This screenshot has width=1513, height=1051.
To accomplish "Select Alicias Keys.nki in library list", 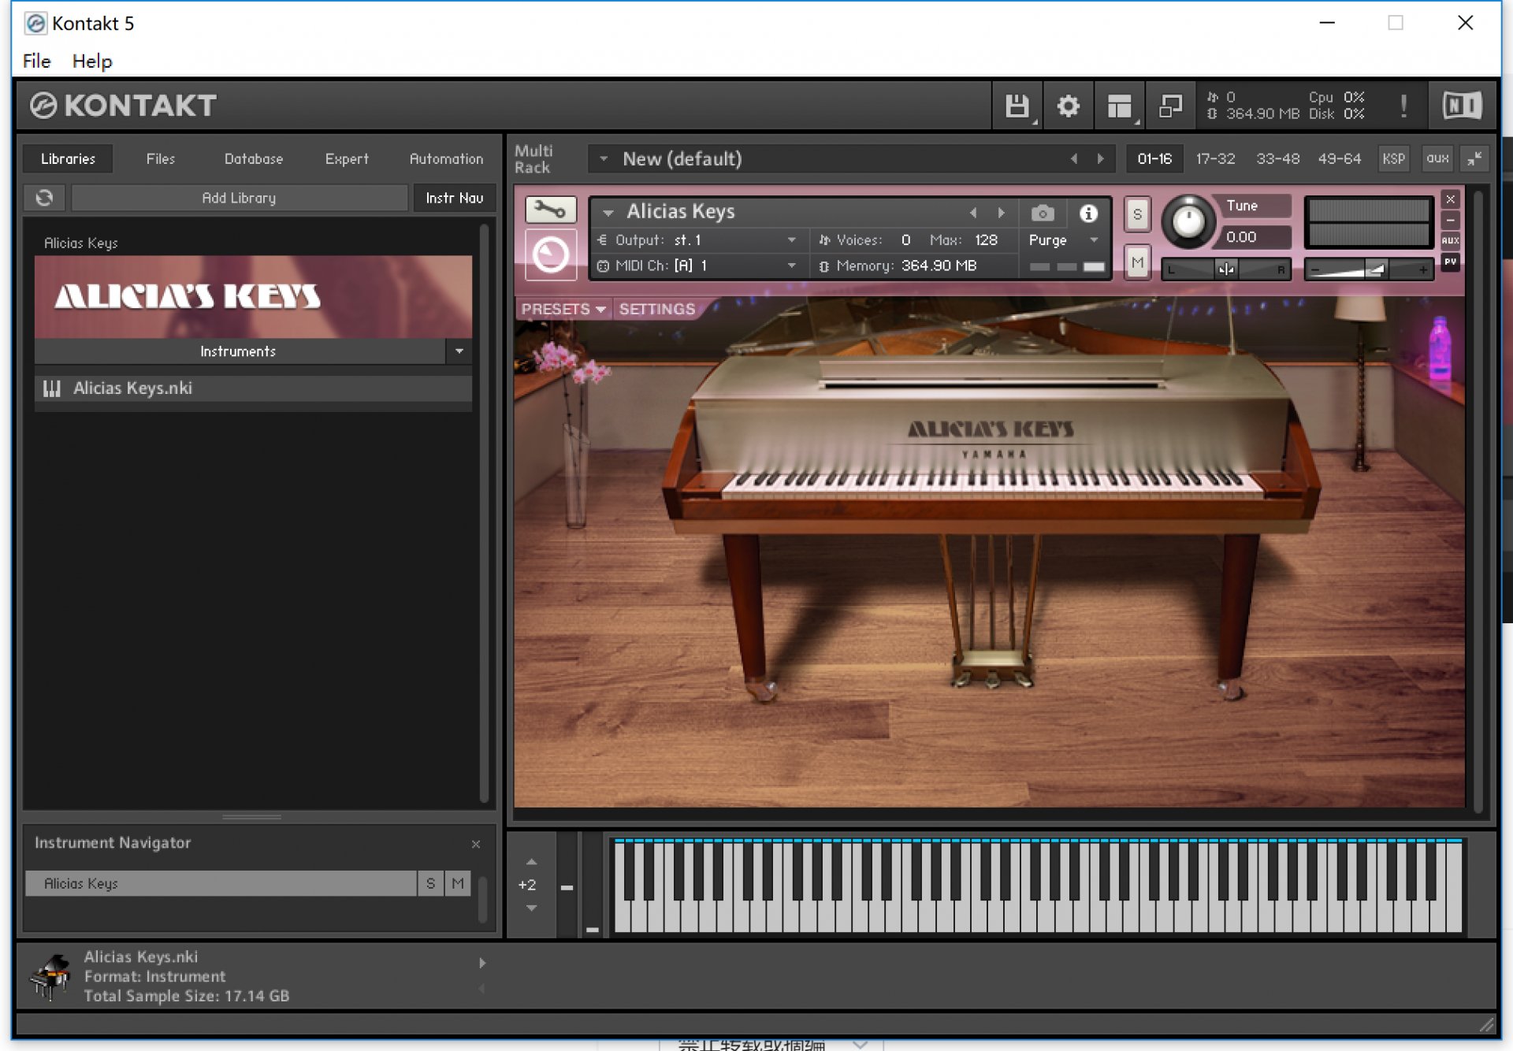I will pyautogui.click(x=253, y=388).
